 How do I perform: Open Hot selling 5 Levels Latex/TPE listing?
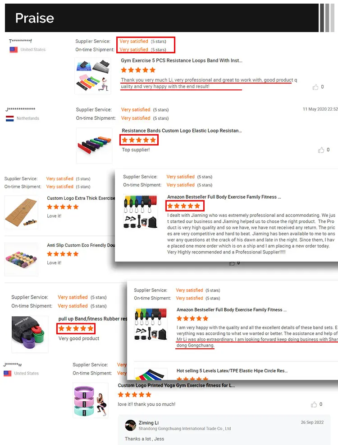pos(232,370)
